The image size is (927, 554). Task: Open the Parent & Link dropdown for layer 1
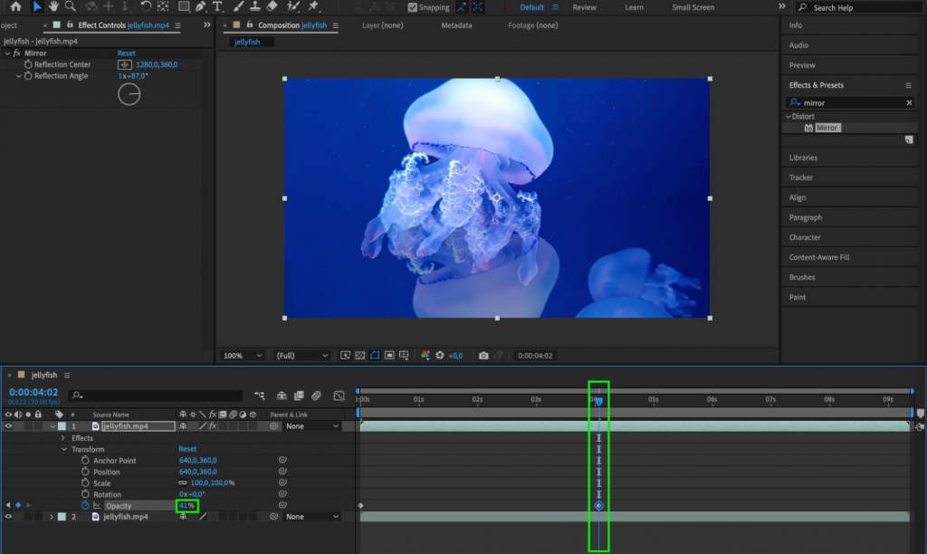pos(312,425)
